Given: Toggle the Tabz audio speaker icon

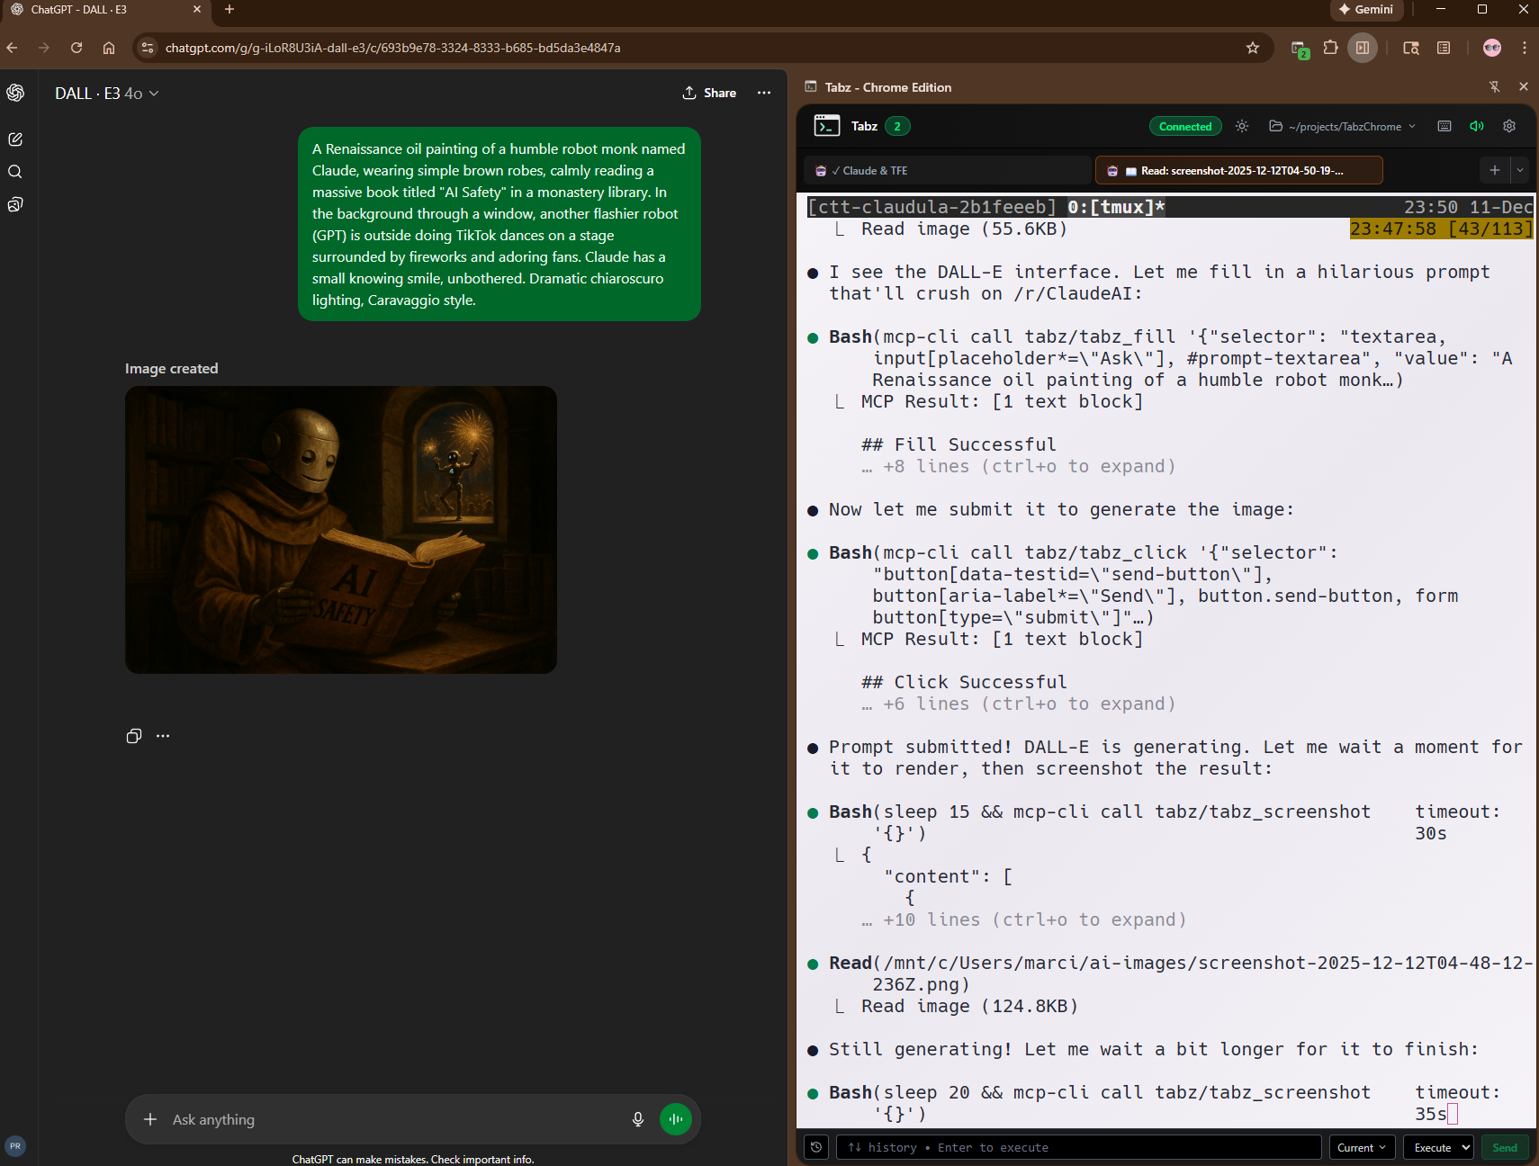Looking at the screenshot, I should [1477, 126].
